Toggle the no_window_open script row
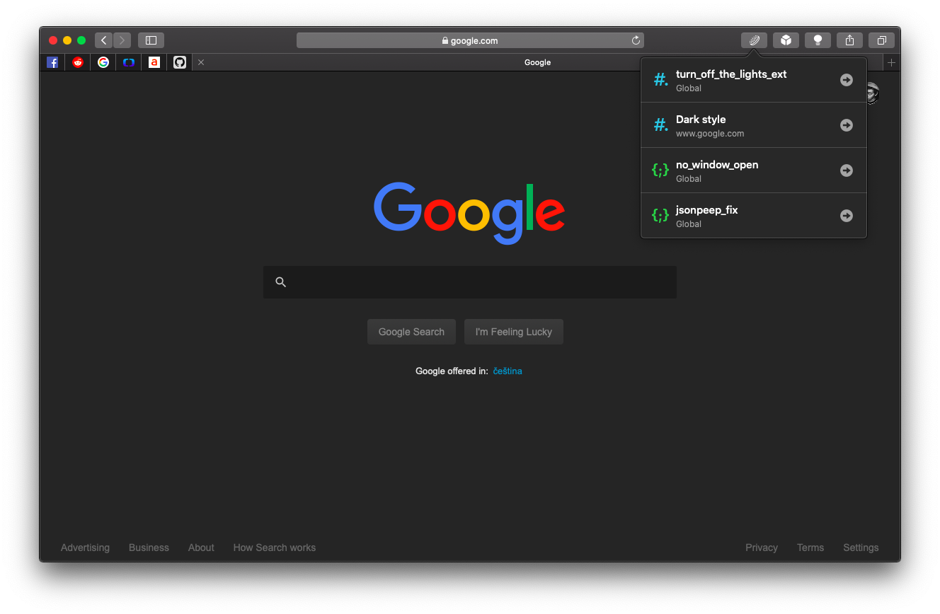 point(754,170)
